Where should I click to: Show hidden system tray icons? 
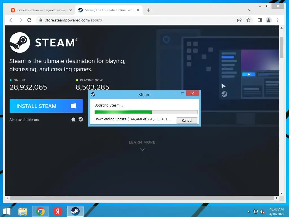pos(249,212)
